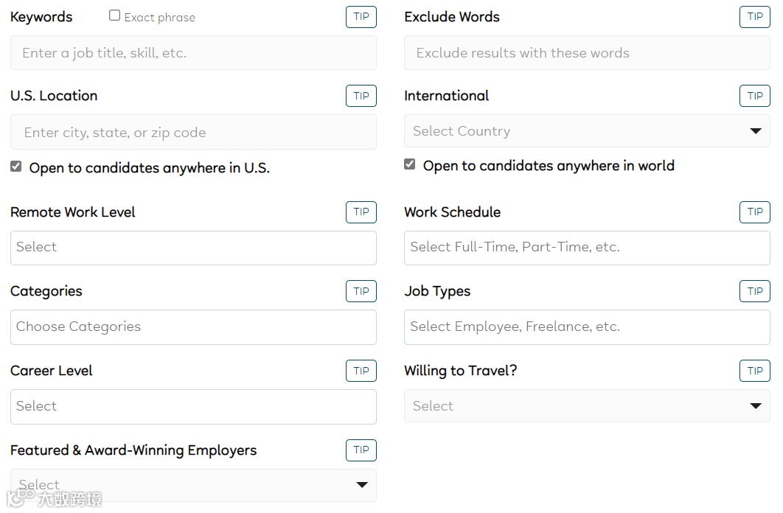
Task: Open the Remote Work Level select box
Action: tap(193, 248)
